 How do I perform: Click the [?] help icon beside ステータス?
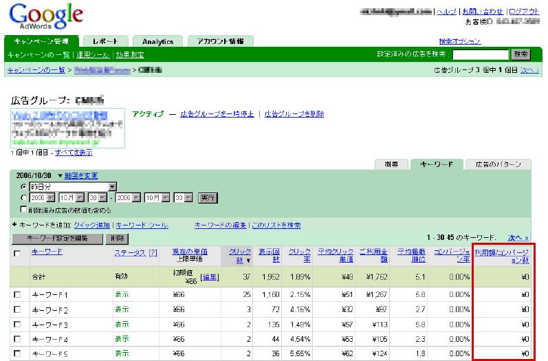153,253
